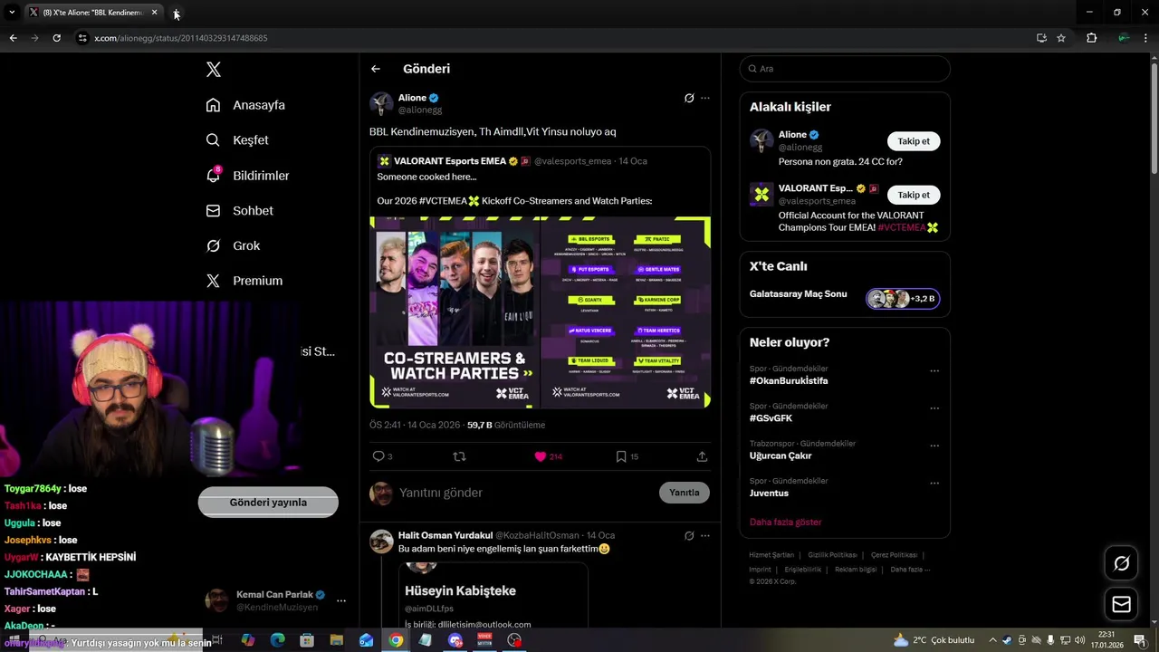This screenshot has height=652, width=1159.
Task: Open Halit Osman Yurdakul's profile name
Action: [x=445, y=535]
